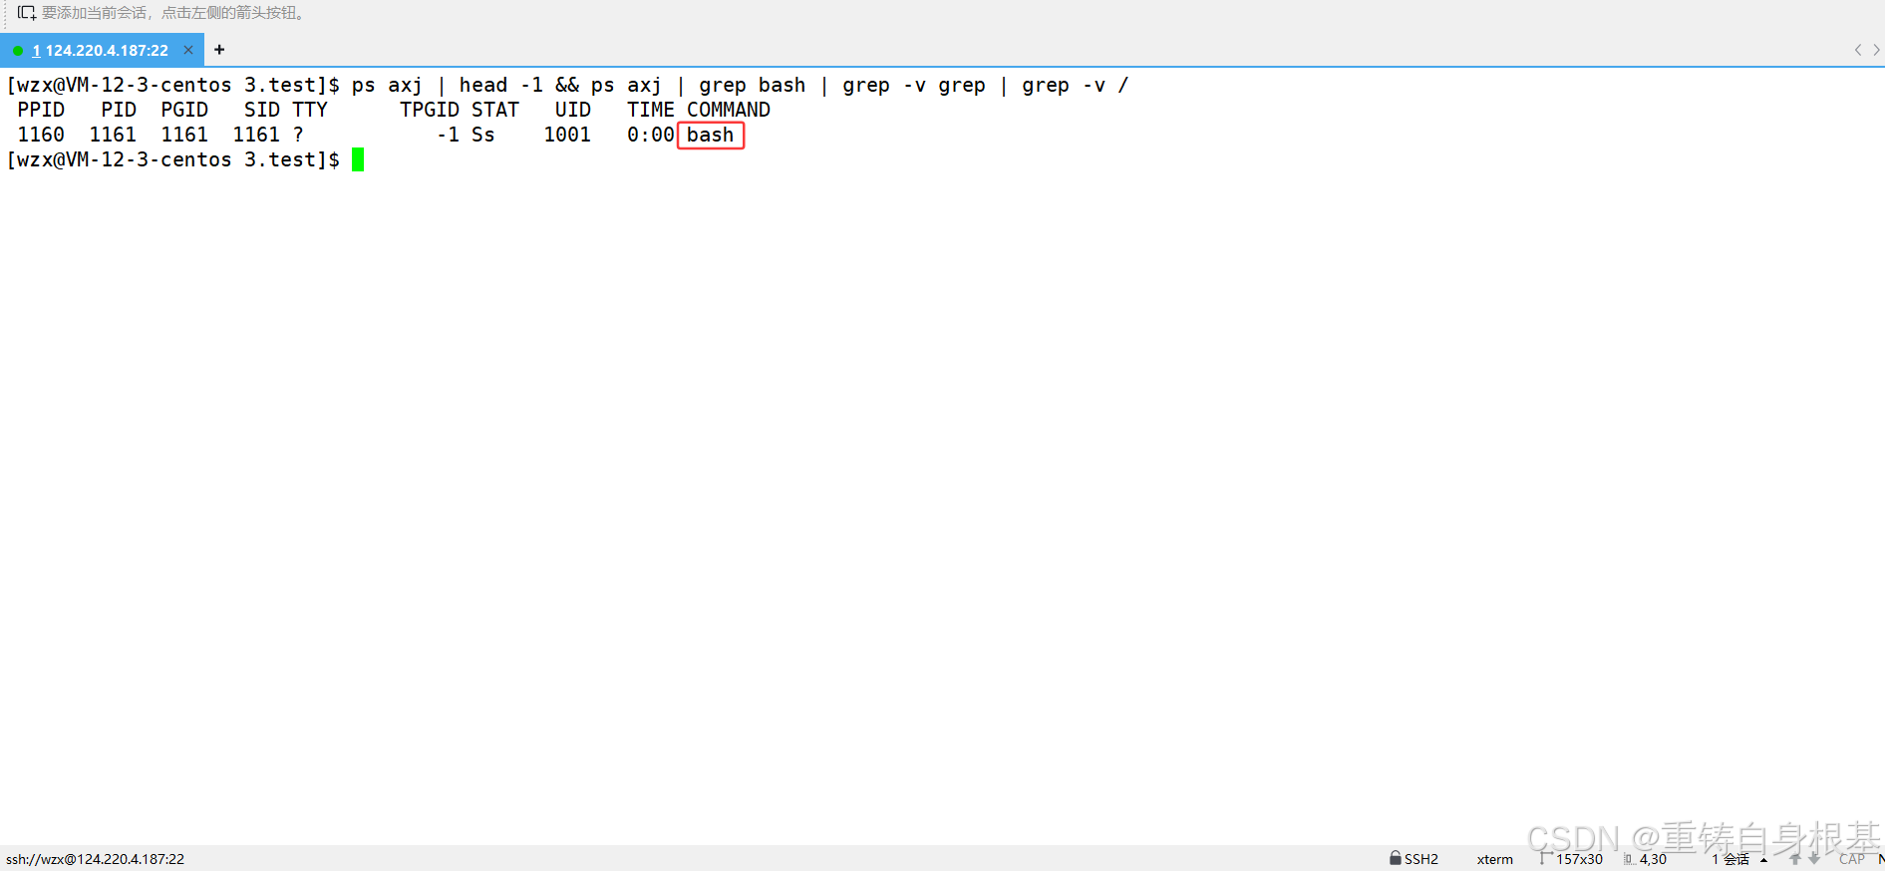Click the 'head -1' part of the command
The height and width of the screenshot is (871, 1885).
[x=501, y=85]
